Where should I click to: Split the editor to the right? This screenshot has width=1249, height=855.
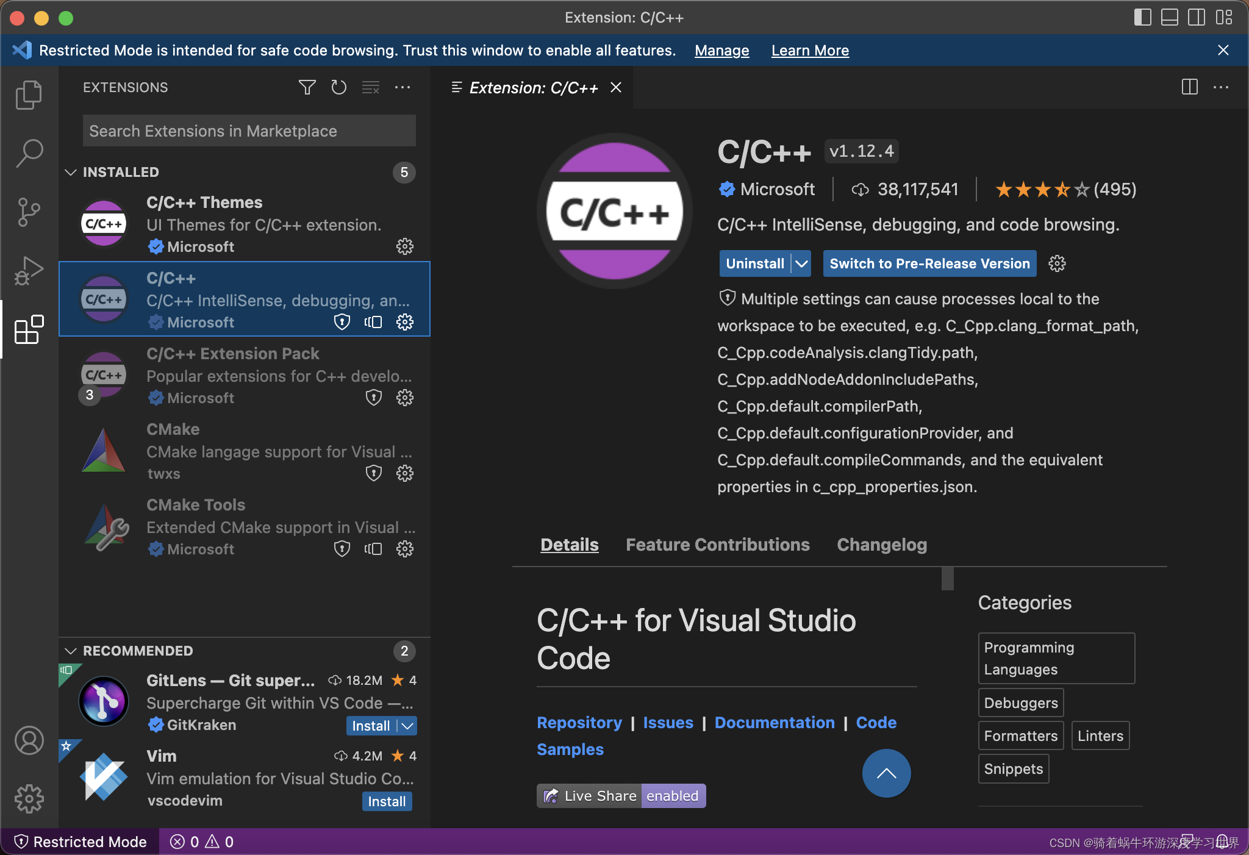(1189, 87)
